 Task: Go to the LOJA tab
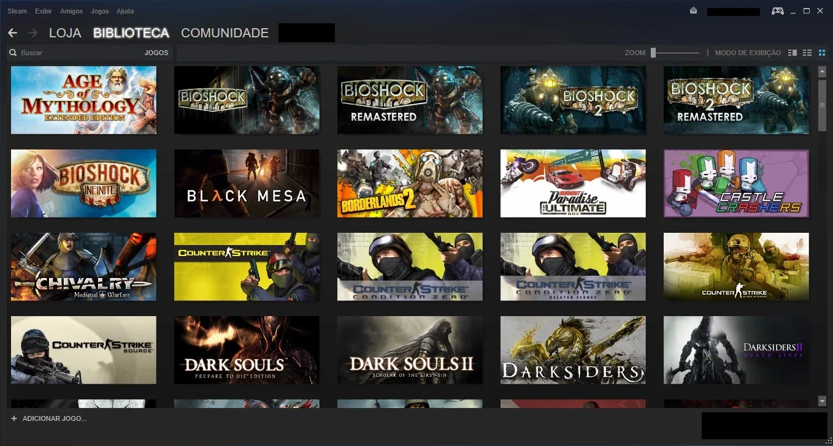click(x=65, y=33)
